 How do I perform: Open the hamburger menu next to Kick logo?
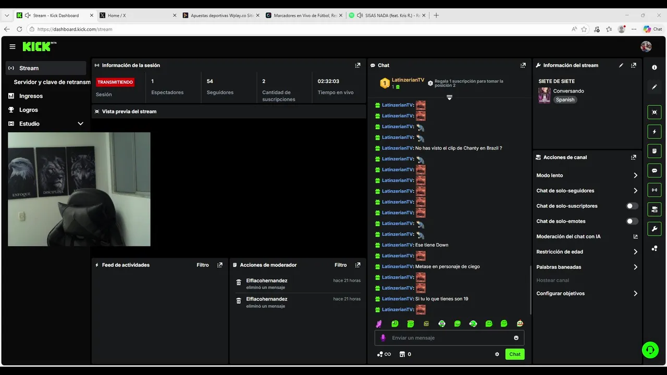tap(13, 46)
